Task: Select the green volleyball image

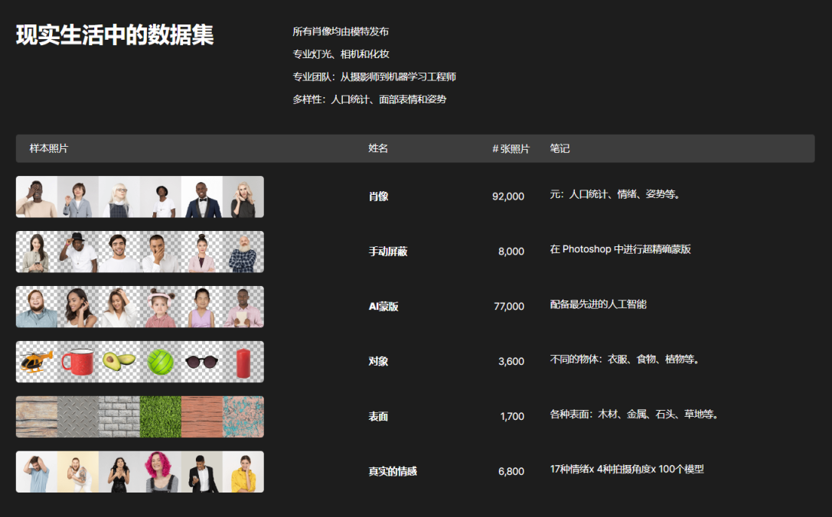Action: pos(161,362)
